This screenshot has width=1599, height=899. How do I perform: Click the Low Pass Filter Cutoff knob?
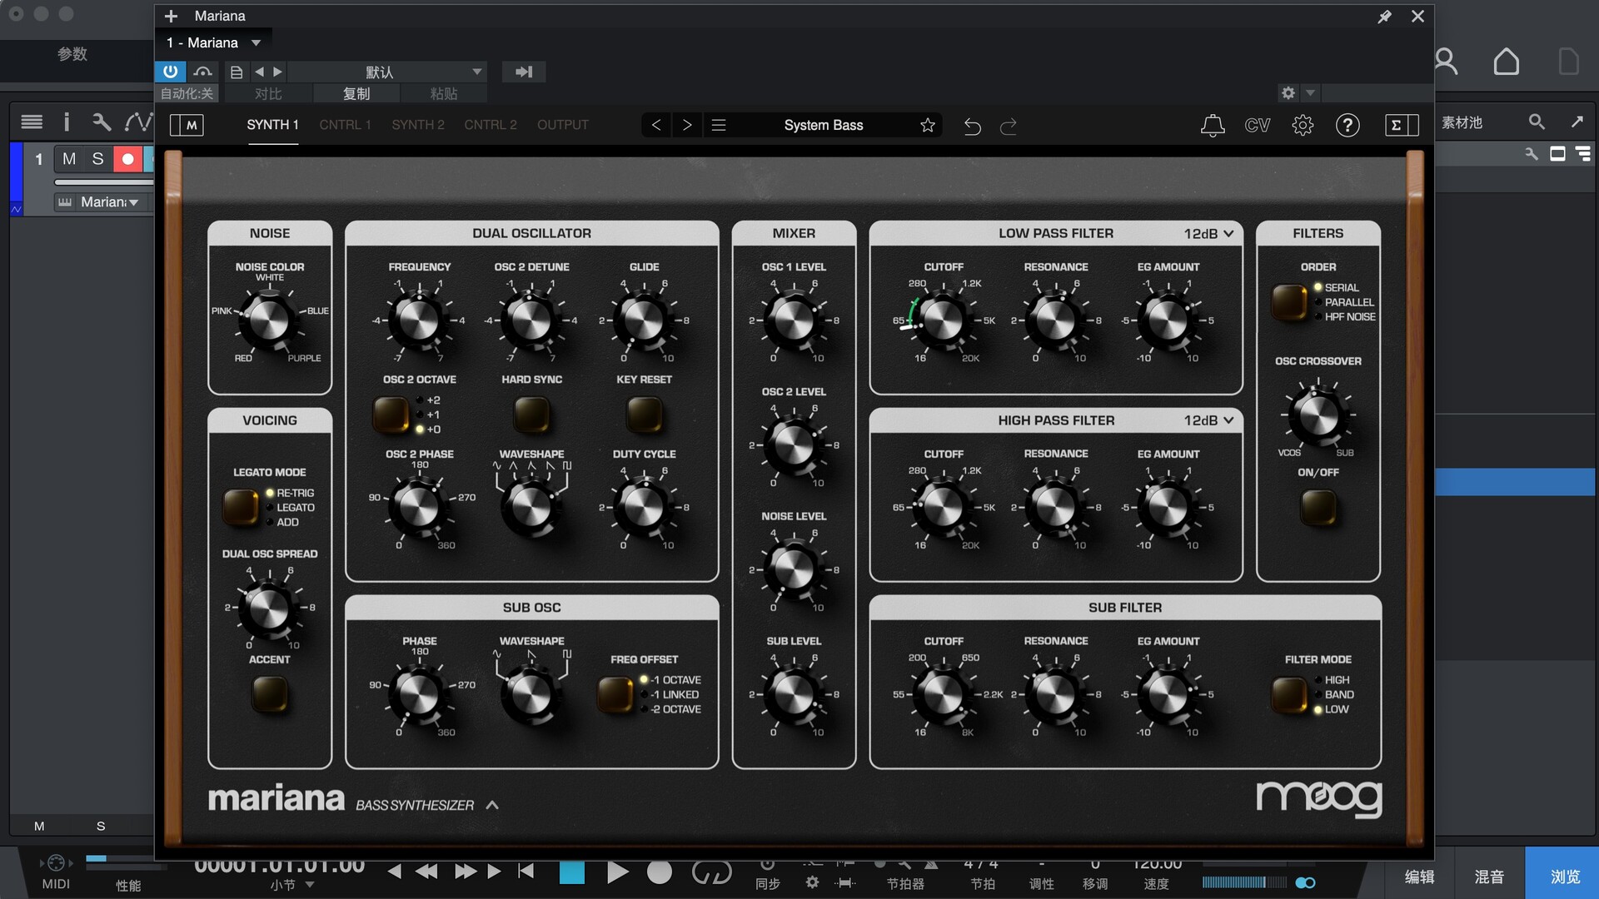pyautogui.click(x=943, y=321)
